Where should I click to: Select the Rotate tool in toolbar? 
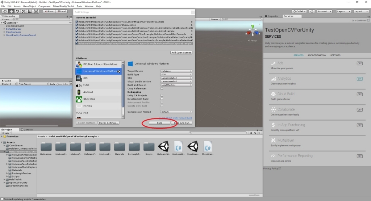click(x=17, y=11)
